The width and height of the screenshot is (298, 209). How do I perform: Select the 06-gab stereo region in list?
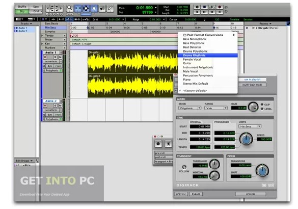coord(265,28)
